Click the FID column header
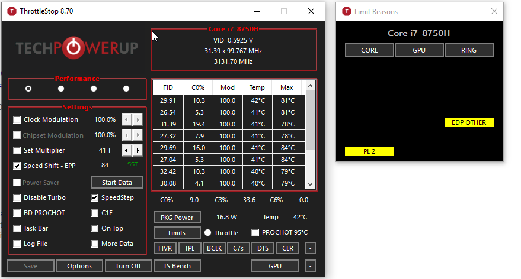Screen dimensions: 521x279 [168, 88]
